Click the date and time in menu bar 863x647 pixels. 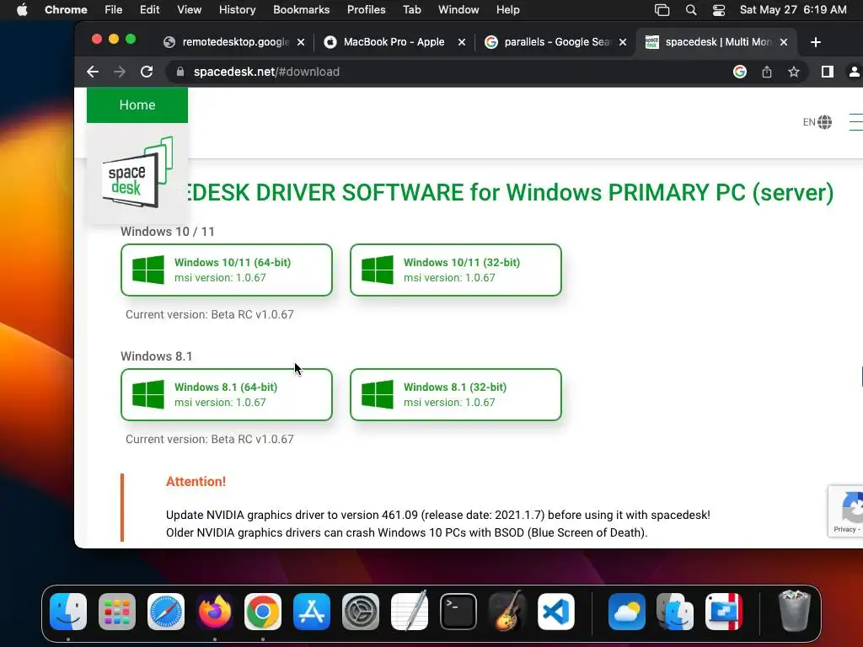(792, 10)
